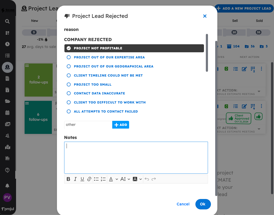Choose All Attempts To Contact Failed
Screen dimensions: 274x215
106,112
